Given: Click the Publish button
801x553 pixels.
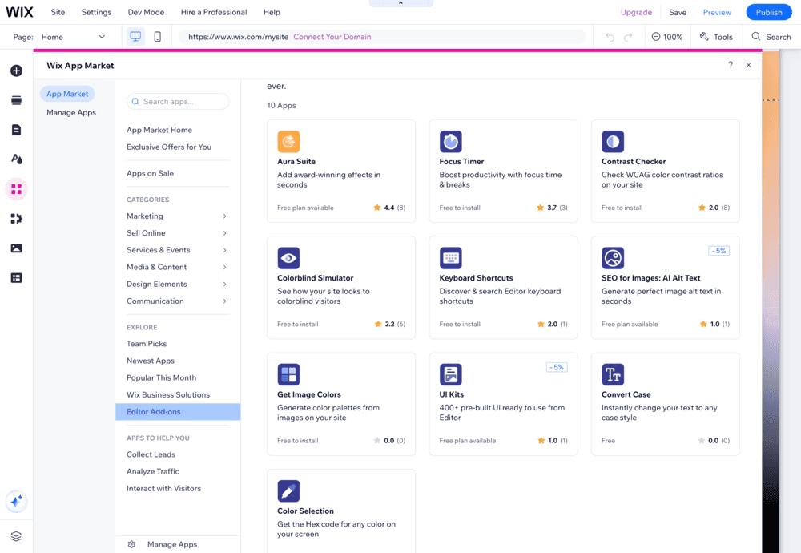Looking at the screenshot, I should [x=767, y=12].
